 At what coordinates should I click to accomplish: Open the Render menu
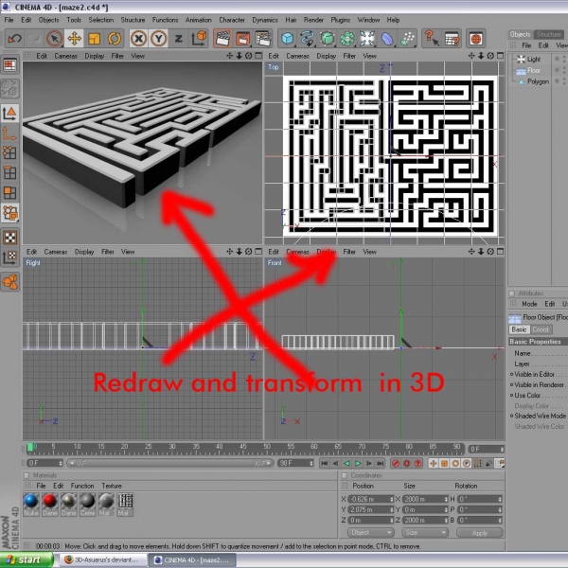coord(313,20)
